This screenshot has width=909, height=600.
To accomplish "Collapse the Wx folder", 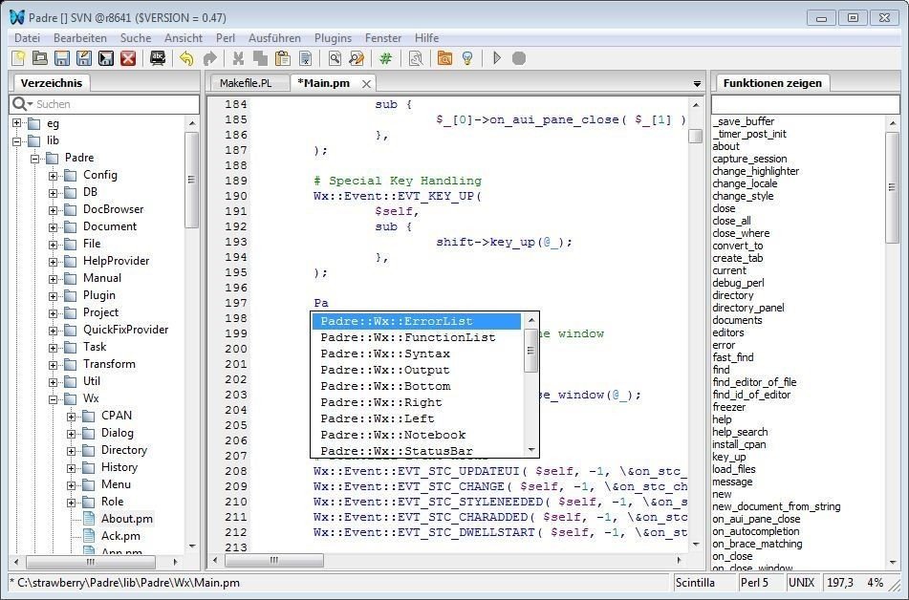I will [x=53, y=398].
